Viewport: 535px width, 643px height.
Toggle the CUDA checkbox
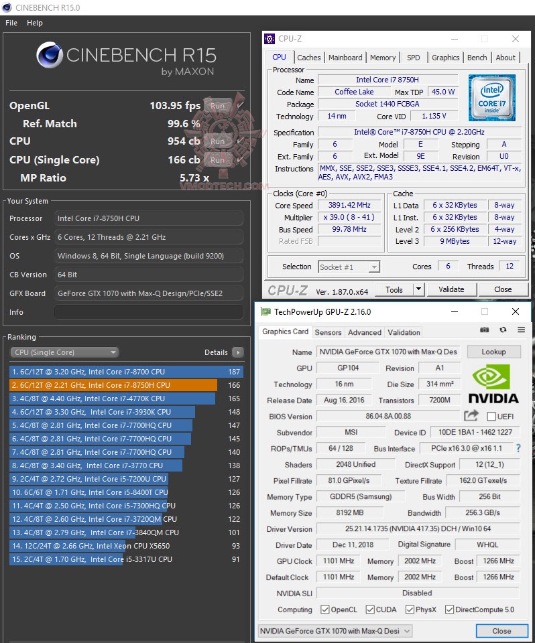tap(370, 610)
